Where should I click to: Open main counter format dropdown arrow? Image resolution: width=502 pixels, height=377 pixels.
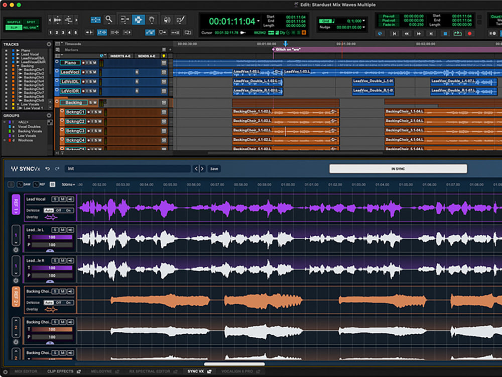[x=258, y=21]
